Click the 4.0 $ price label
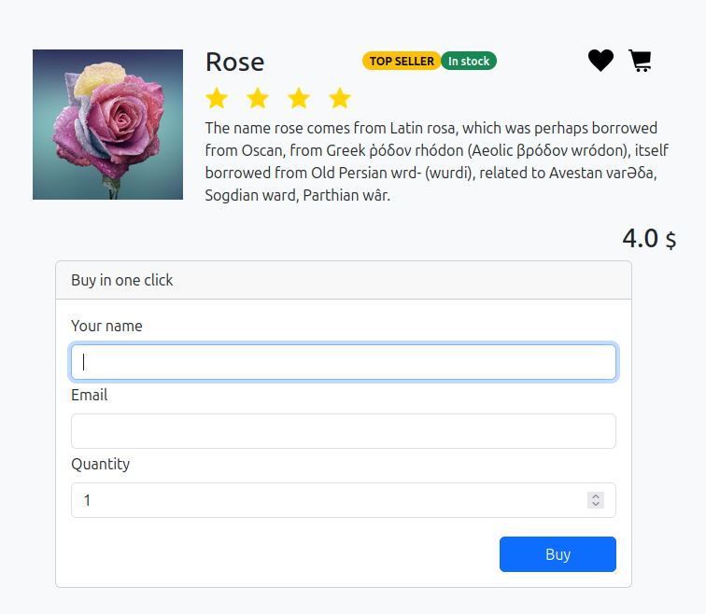Screen dimensions: 706x614 tap(649, 238)
